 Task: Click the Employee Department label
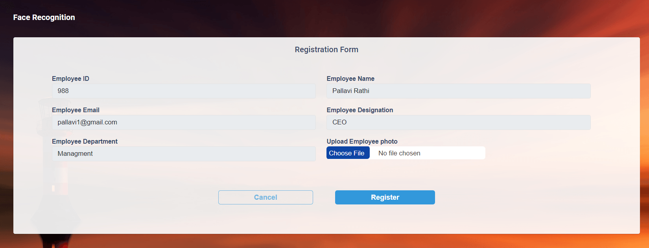pos(85,141)
